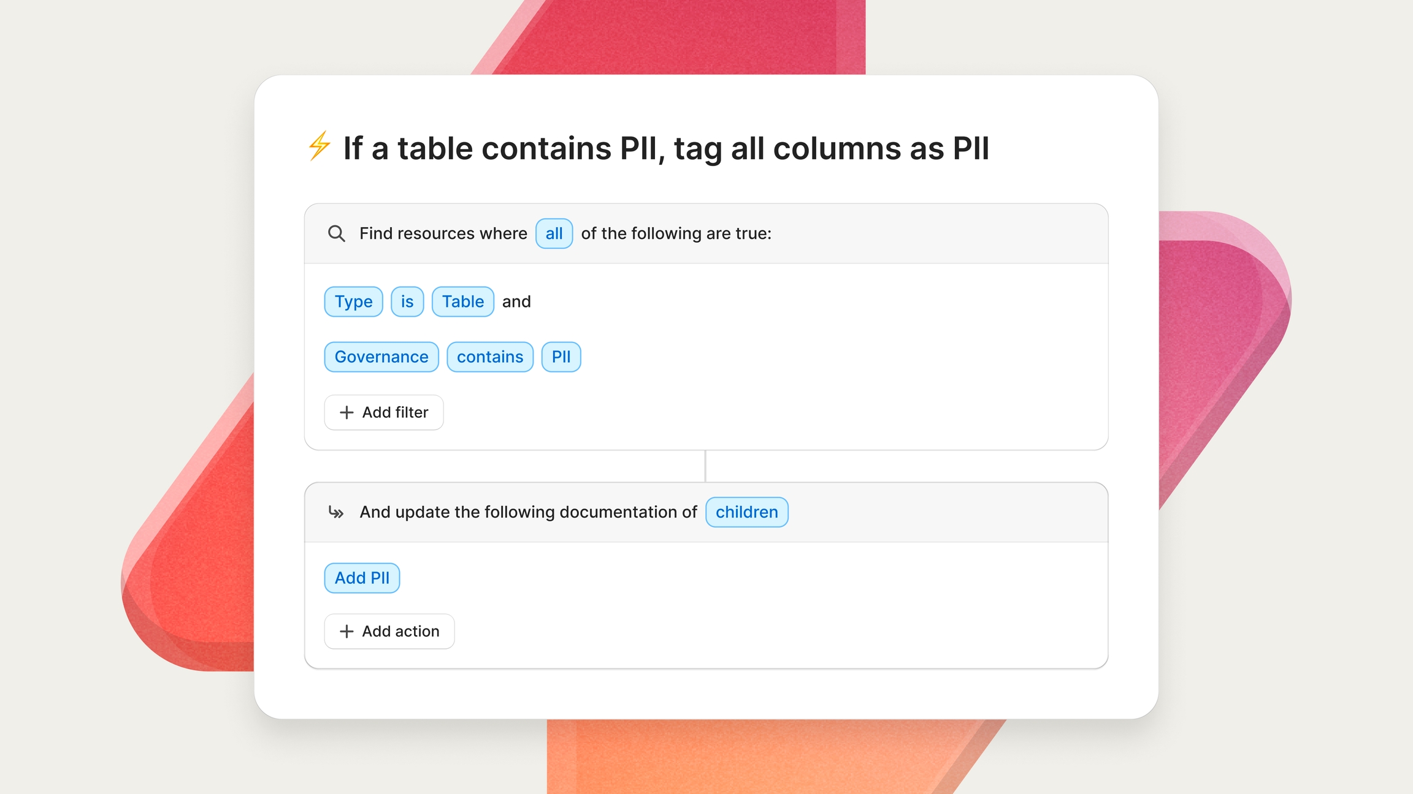Change the 'Governance' filter field

(381, 357)
